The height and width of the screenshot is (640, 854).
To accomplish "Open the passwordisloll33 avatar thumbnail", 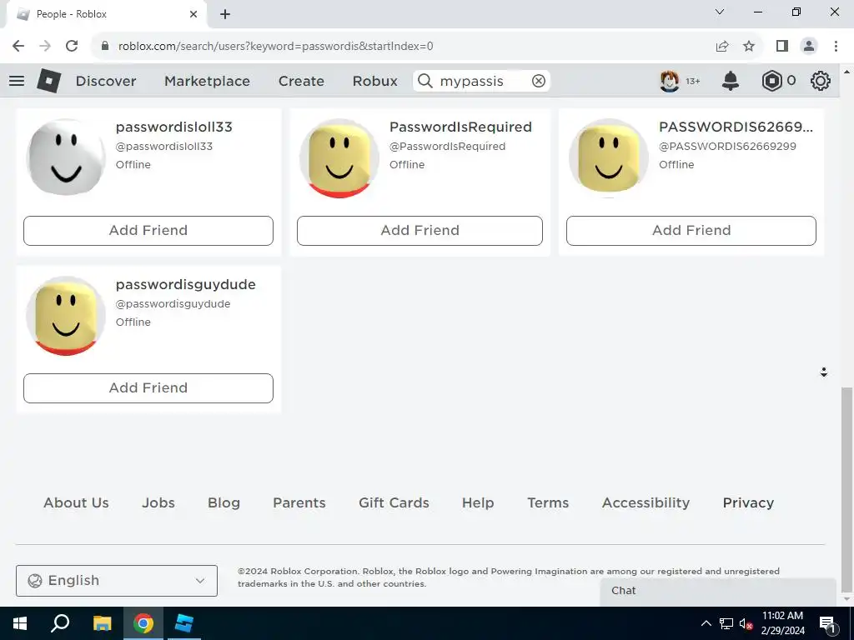I will point(66,157).
